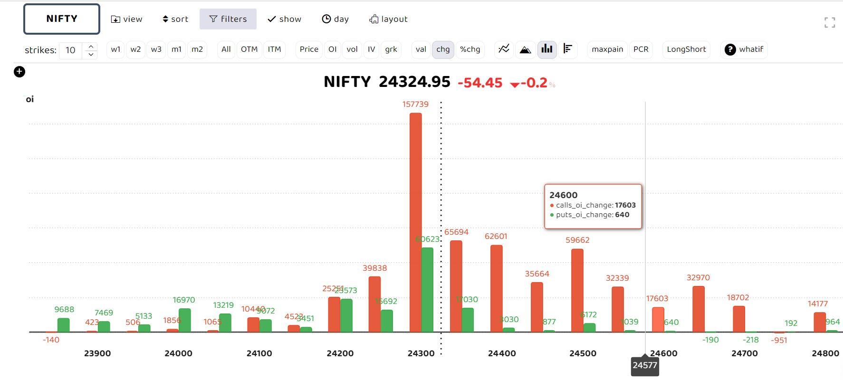Click the 157739 calls bar at 24300
Viewport: 843px width, 380px height.
415,222
